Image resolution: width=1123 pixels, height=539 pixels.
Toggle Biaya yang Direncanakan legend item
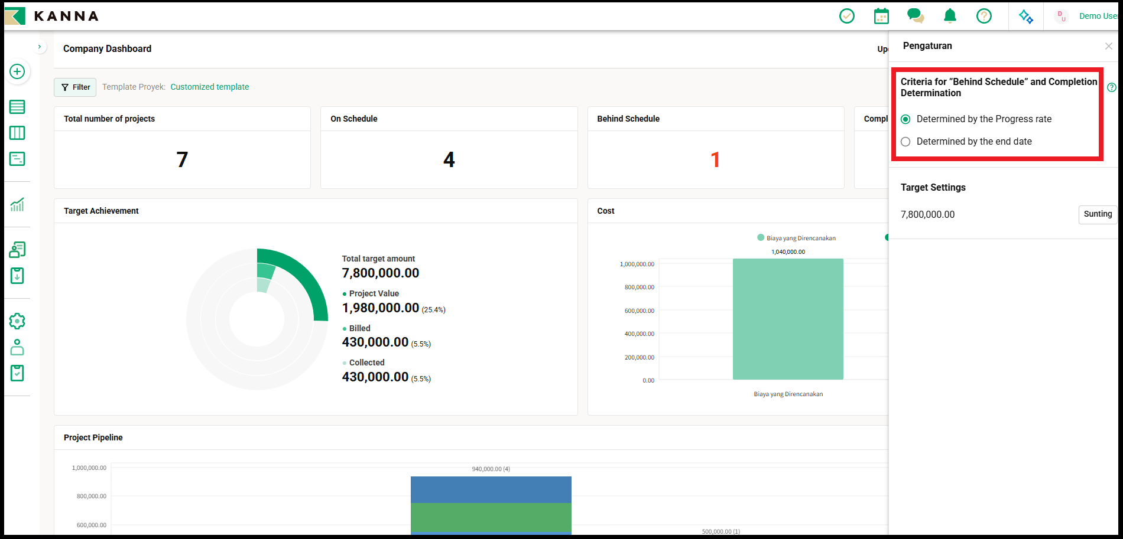click(796, 238)
